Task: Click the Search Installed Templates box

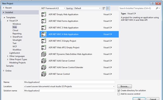Action: point(137,8)
